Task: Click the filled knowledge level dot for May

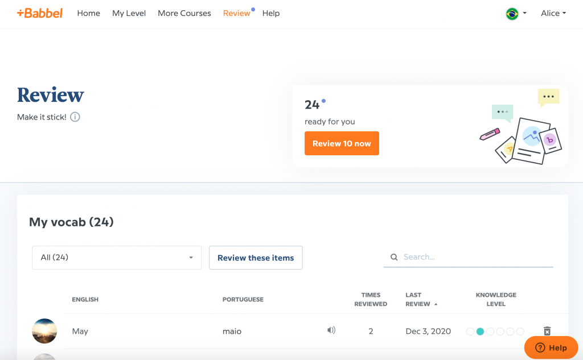Action: pyautogui.click(x=480, y=331)
